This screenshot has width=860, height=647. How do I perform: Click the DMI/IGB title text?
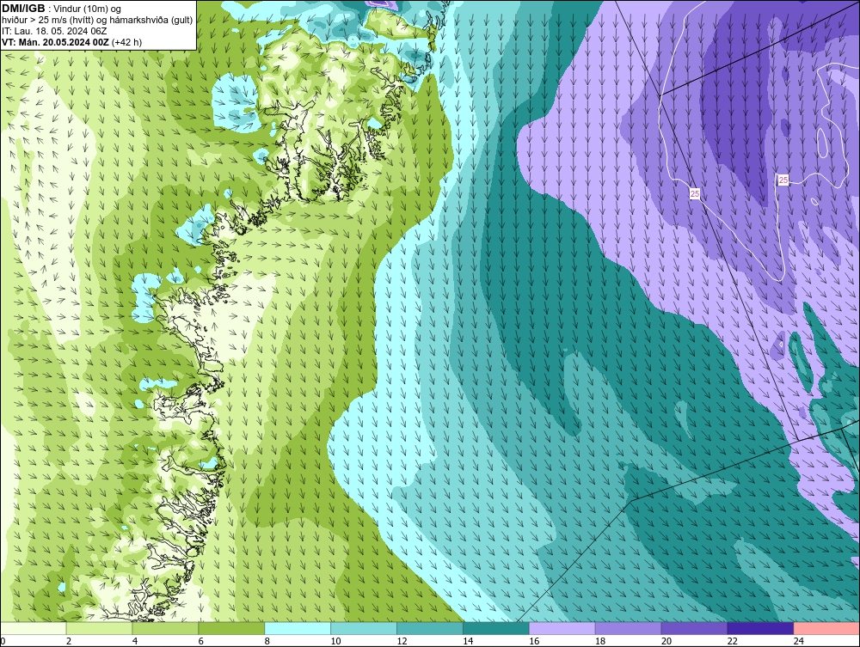(23, 9)
